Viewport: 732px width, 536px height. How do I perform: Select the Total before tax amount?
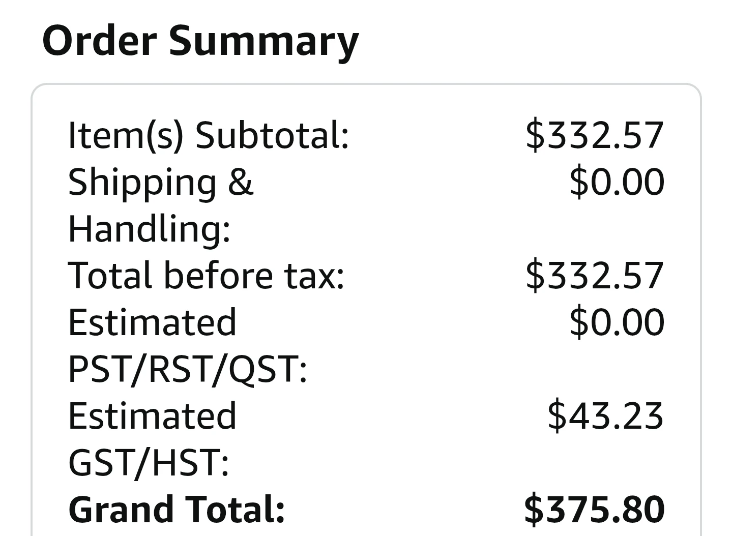pyautogui.click(x=594, y=276)
